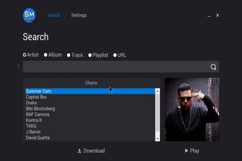Click the charts list scroll down arrow

coord(157,138)
